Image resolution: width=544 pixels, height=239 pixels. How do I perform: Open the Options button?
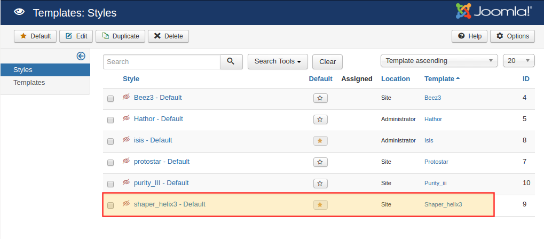[513, 36]
